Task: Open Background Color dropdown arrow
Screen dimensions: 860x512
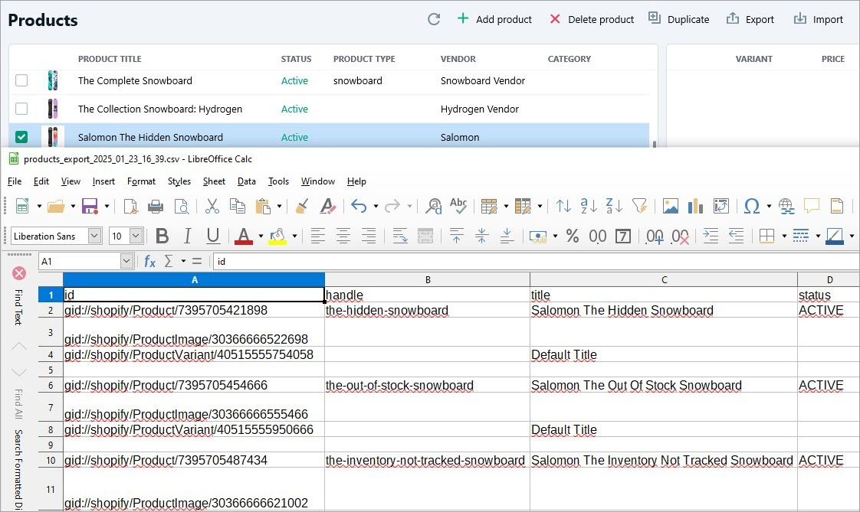Action: [294, 236]
